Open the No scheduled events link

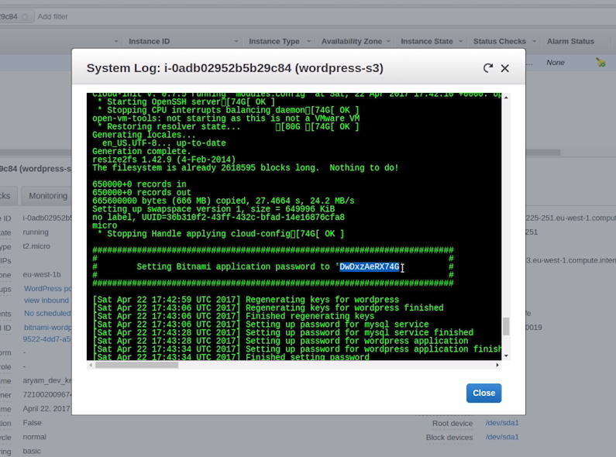click(47, 313)
